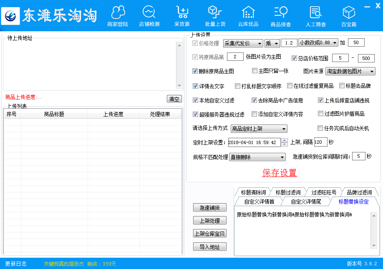
Task: Click the 导入地址 import button
Action: coord(209,247)
